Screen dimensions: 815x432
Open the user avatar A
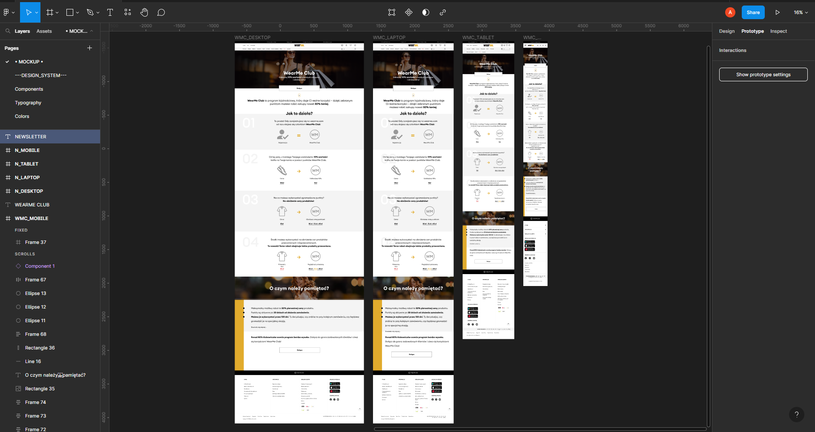(x=730, y=12)
